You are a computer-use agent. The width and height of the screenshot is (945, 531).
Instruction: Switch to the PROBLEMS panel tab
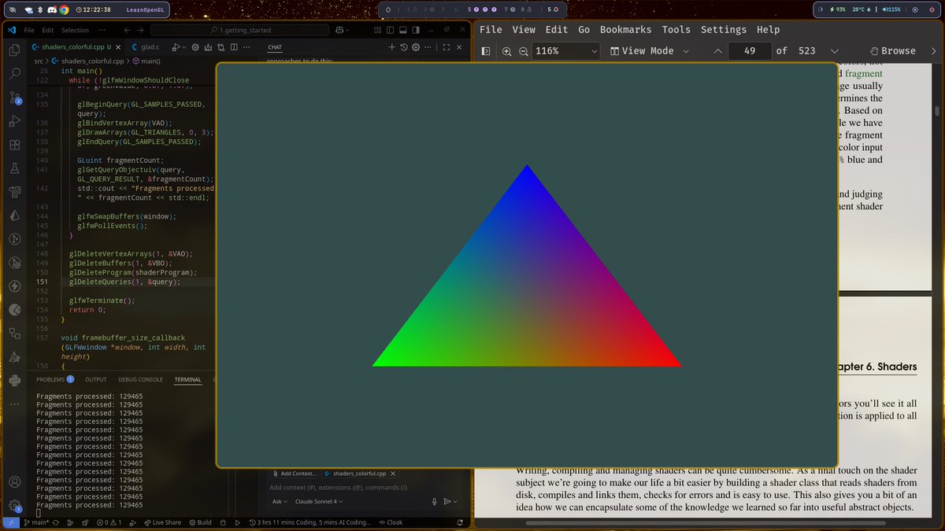click(x=54, y=379)
